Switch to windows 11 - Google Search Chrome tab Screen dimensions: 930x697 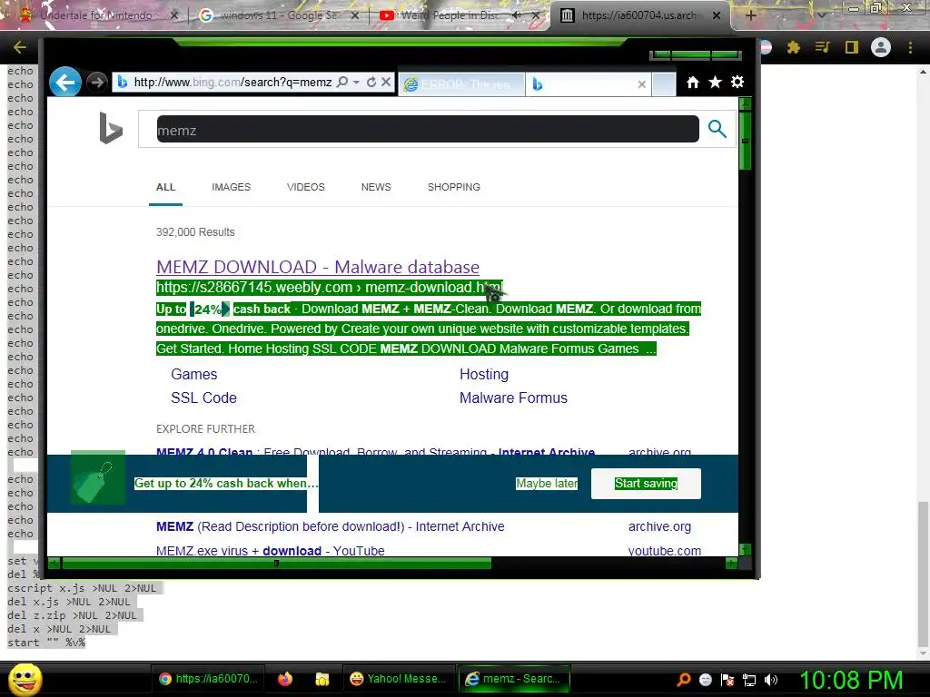279,15
